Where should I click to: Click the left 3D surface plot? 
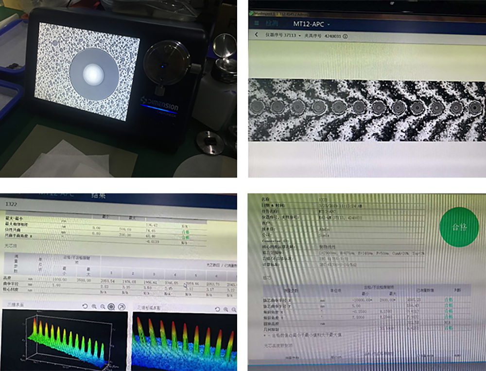pyautogui.click(x=65, y=340)
